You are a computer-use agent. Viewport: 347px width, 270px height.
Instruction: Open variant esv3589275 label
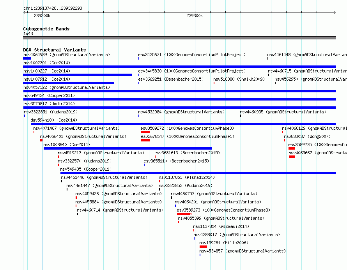coord(318,145)
